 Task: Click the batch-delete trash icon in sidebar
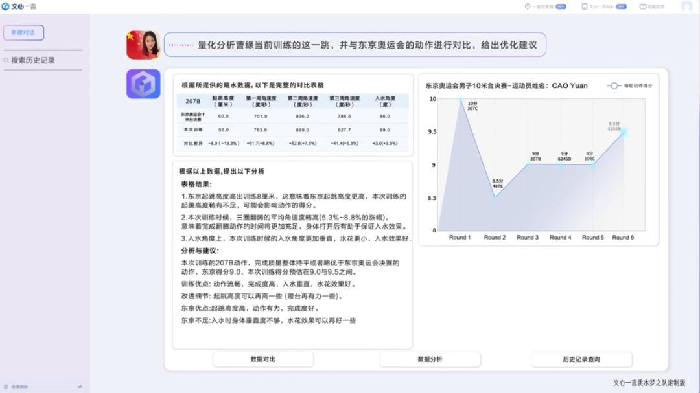click(6, 386)
